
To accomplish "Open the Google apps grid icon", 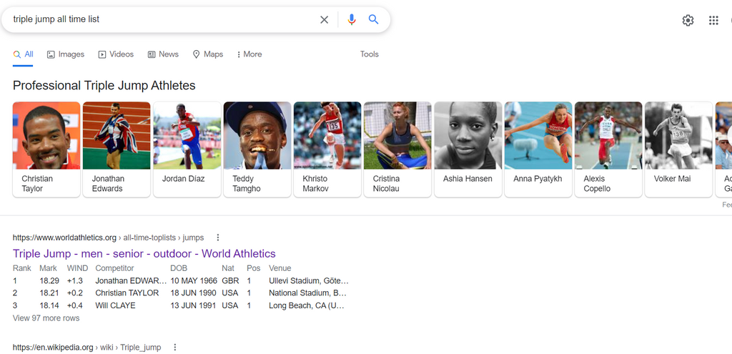I will coord(713,20).
